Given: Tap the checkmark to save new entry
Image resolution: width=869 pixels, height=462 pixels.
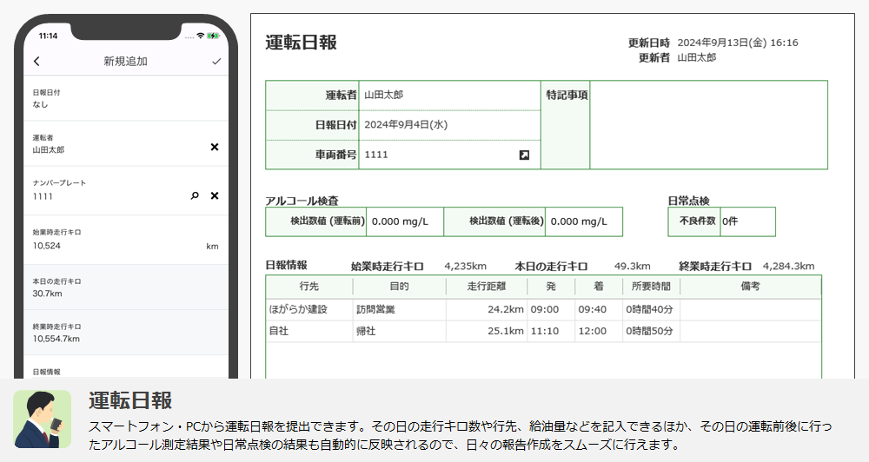Looking at the screenshot, I should point(216,62).
